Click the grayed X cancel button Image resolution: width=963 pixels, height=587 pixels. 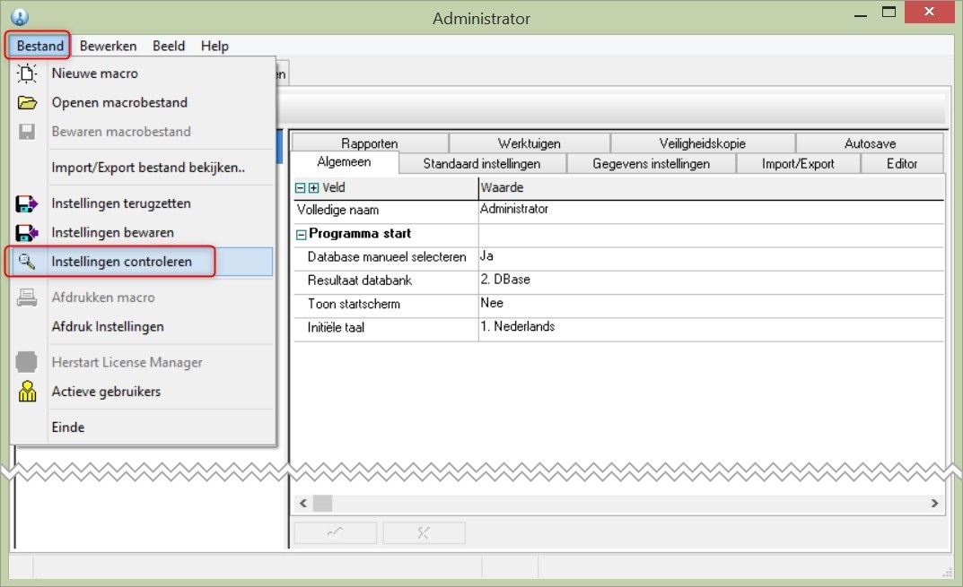tap(424, 532)
